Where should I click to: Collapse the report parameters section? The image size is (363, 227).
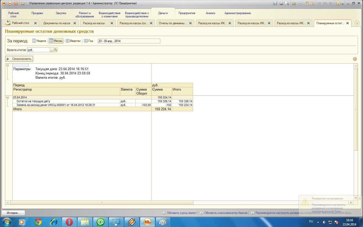7,65
